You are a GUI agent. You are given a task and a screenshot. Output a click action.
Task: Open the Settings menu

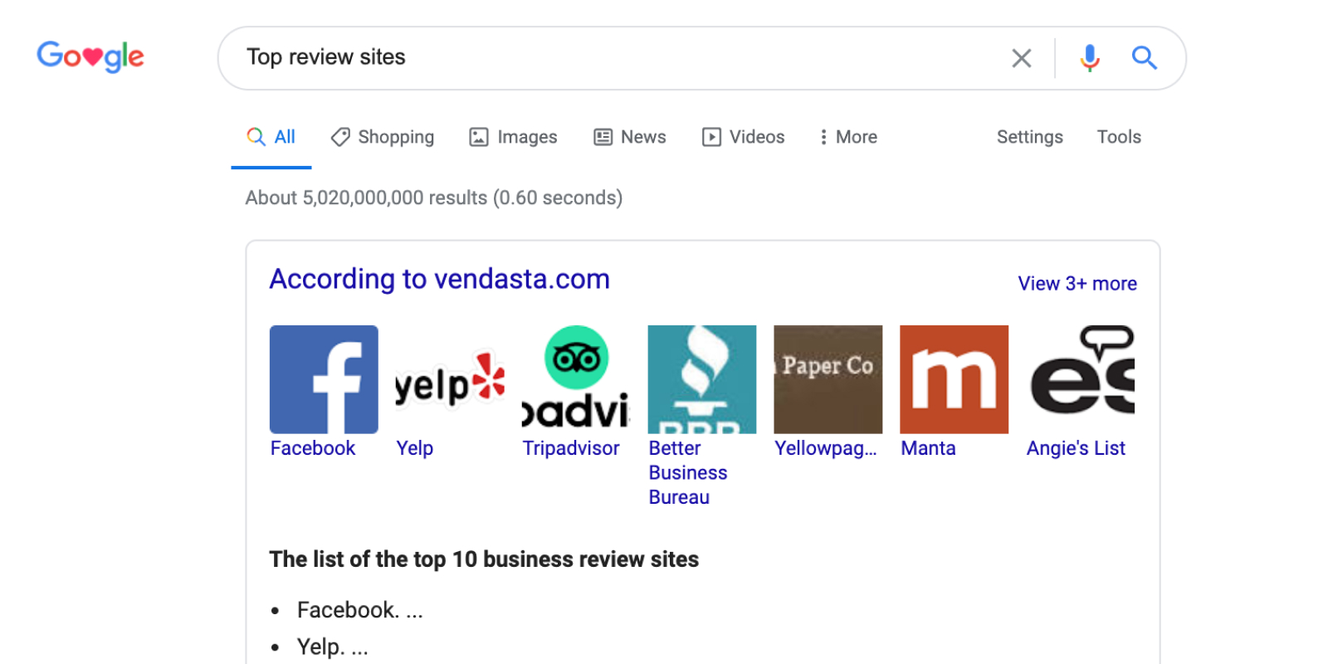point(1029,136)
